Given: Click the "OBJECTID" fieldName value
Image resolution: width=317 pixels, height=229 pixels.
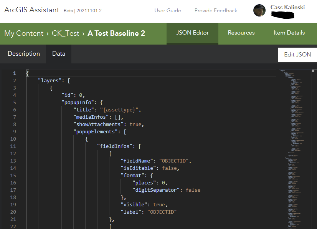Looking at the screenshot, I should (174, 161).
